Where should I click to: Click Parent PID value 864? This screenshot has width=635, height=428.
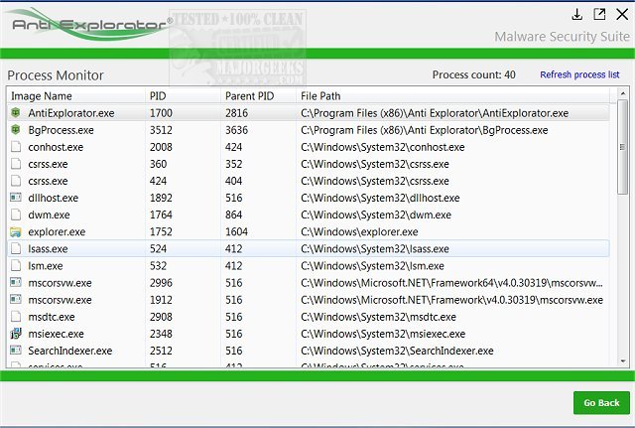234,214
